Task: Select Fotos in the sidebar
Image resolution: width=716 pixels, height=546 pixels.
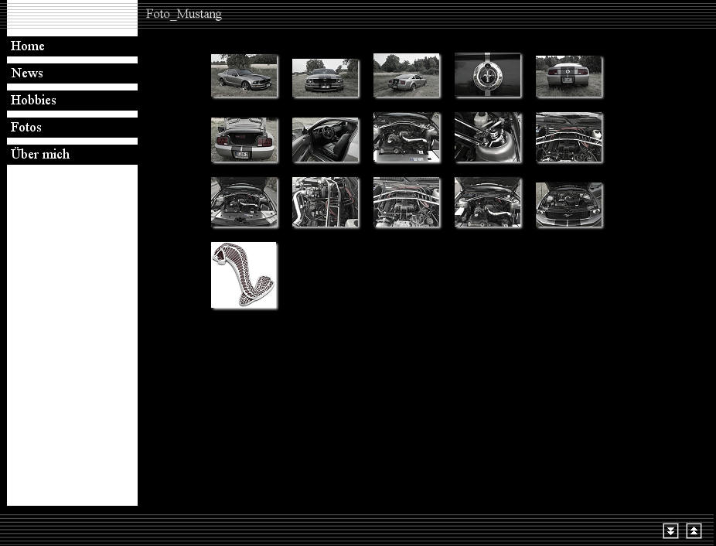Action: (x=26, y=128)
